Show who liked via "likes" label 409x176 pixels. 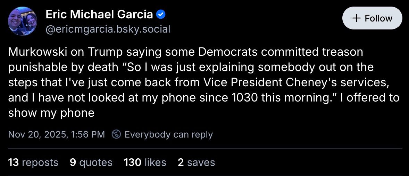point(156,162)
